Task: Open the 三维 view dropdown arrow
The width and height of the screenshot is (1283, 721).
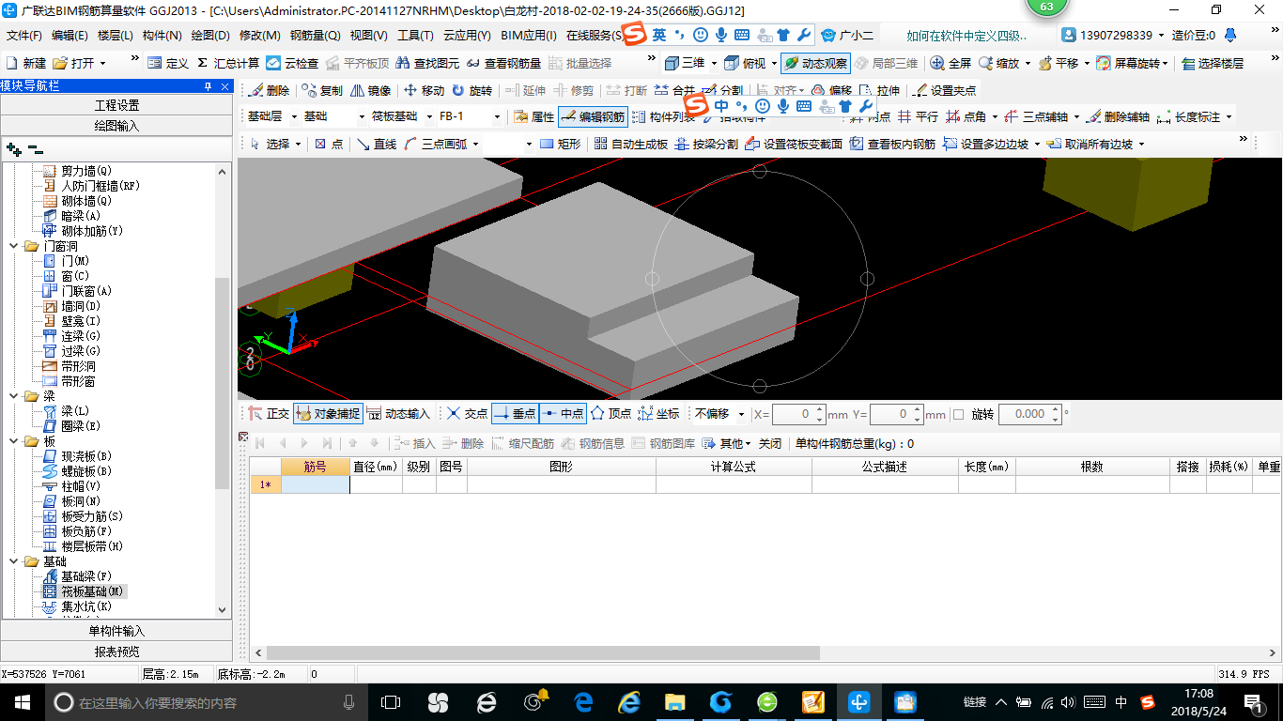Action: click(715, 63)
